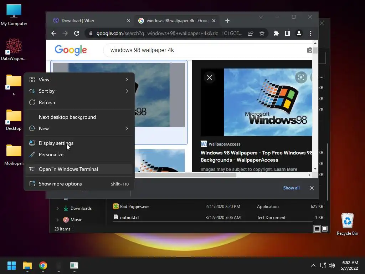
Task: Choose Next desktop background
Action: (79, 117)
